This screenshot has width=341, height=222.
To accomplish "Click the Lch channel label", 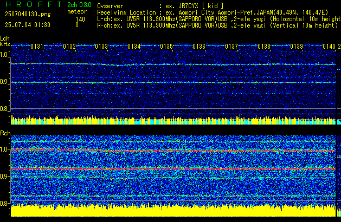I will pos(5,38).
